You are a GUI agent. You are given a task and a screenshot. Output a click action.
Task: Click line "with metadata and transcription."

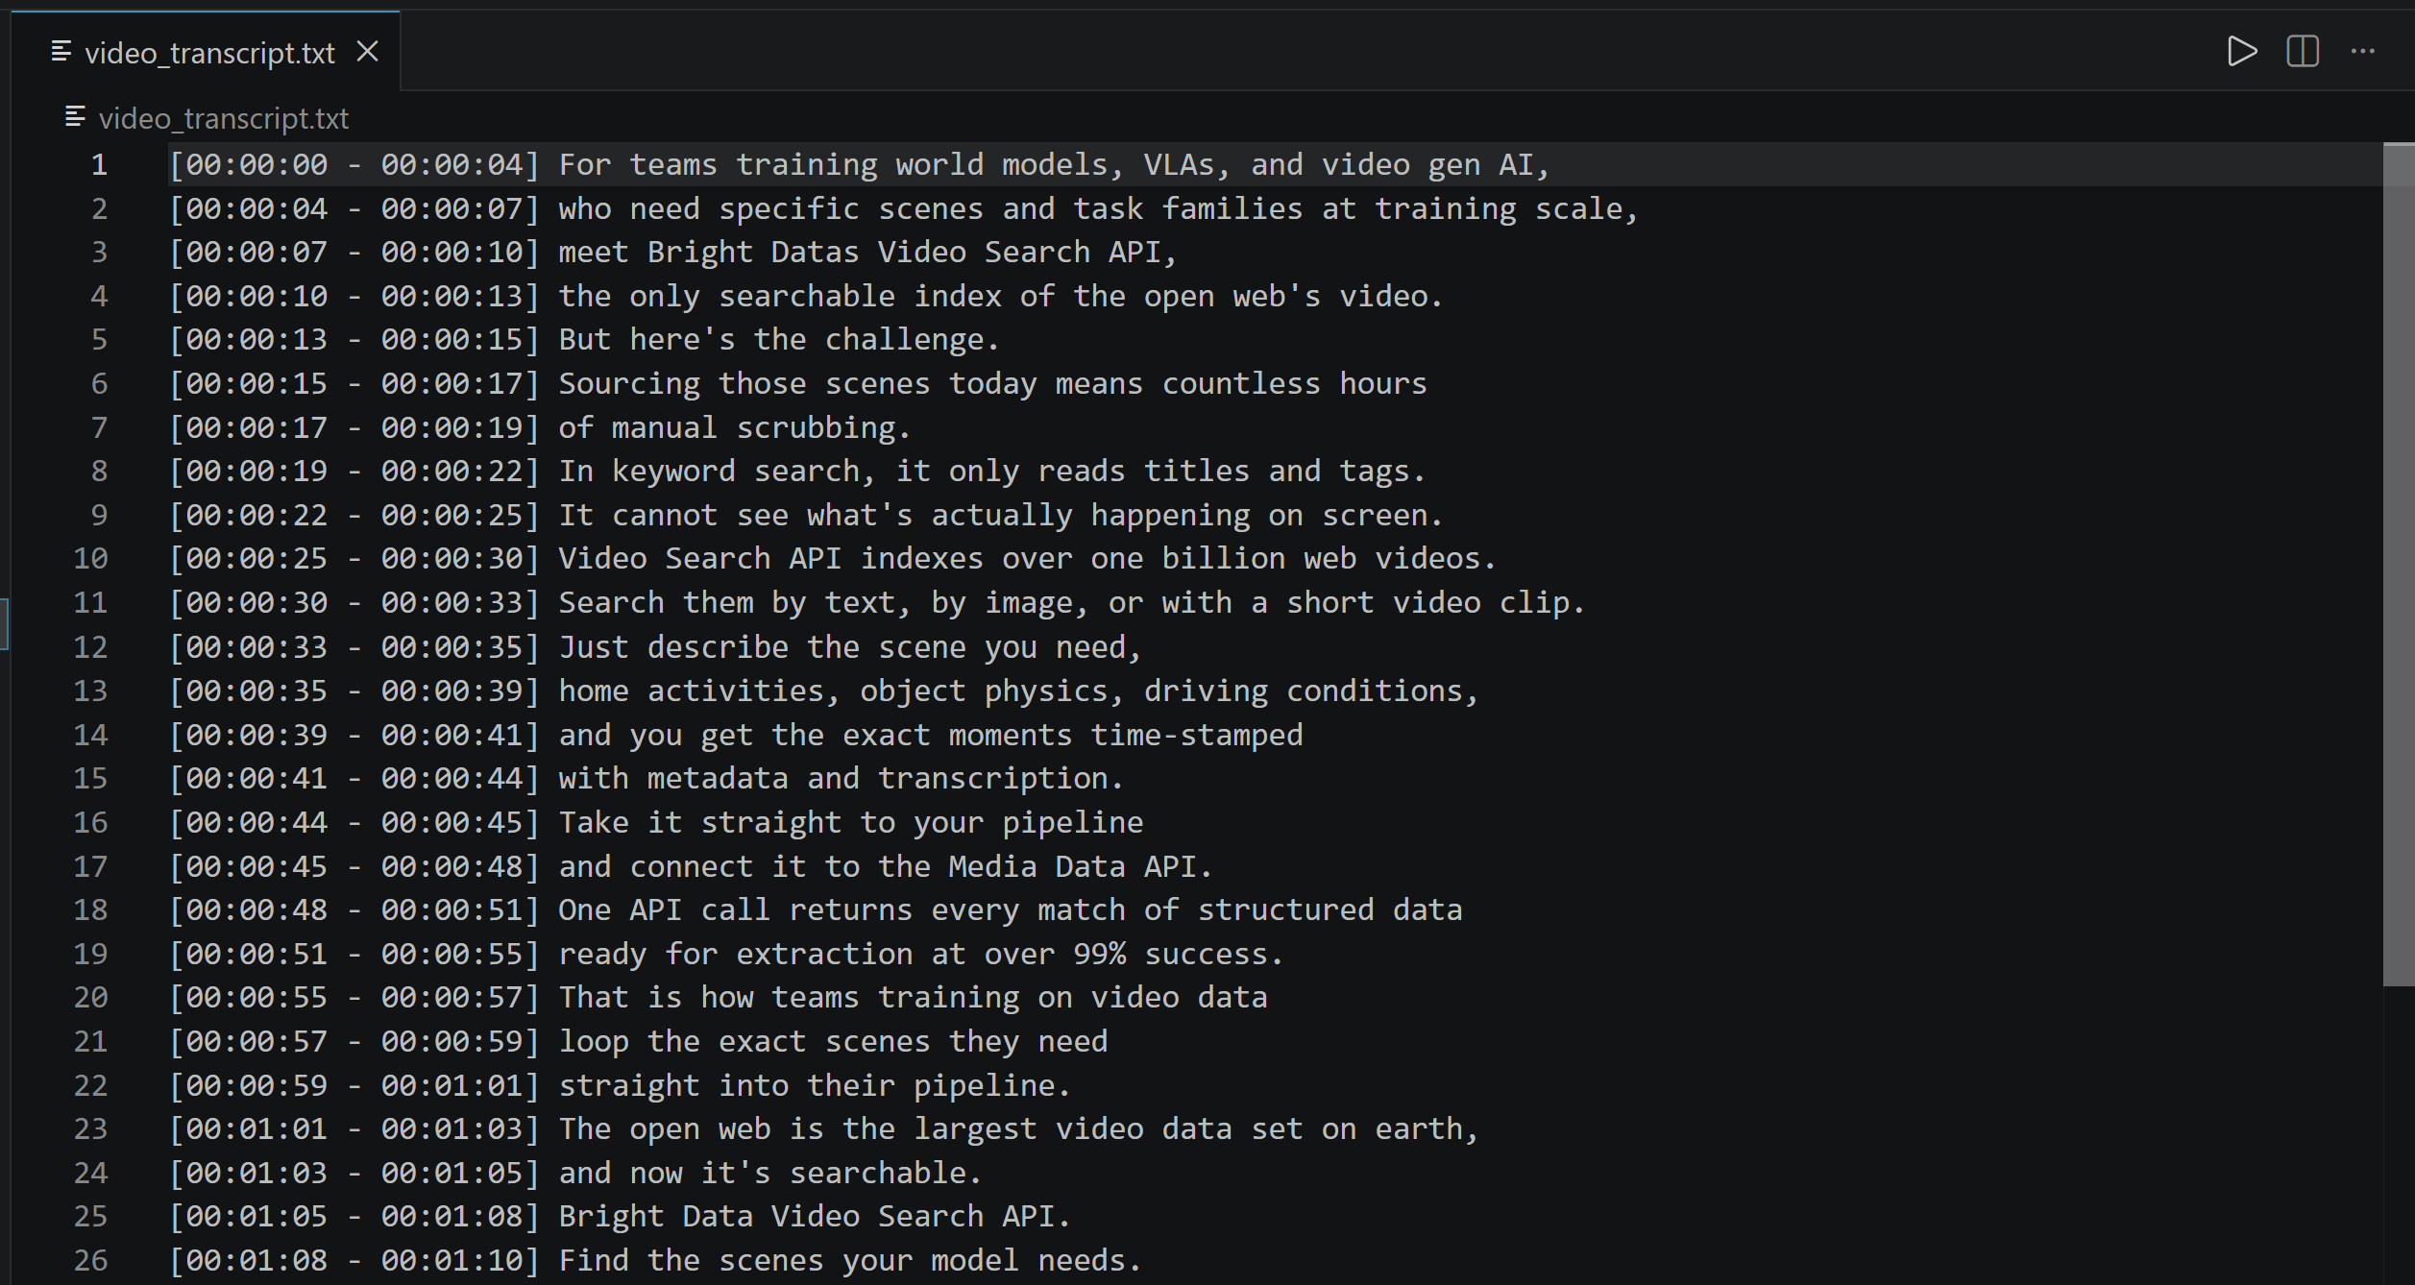(x=842, y=779)
